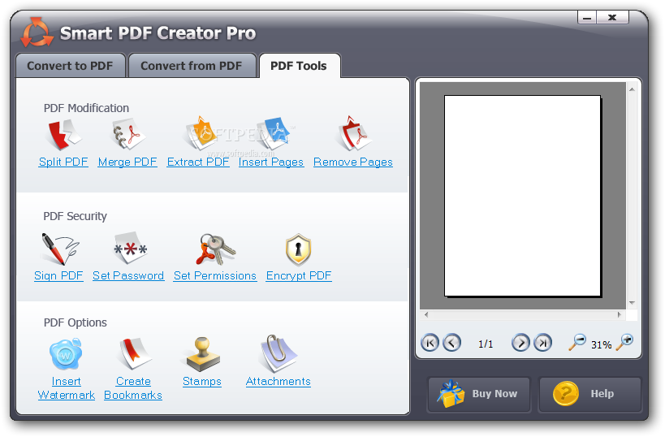Open the Extract PDF link
665x437 pixels.
pos(198,162)
